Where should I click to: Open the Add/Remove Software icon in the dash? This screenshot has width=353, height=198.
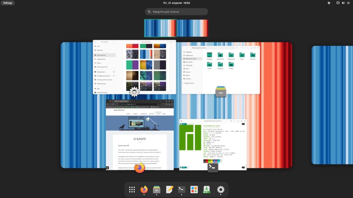click(x=194, y=189)
